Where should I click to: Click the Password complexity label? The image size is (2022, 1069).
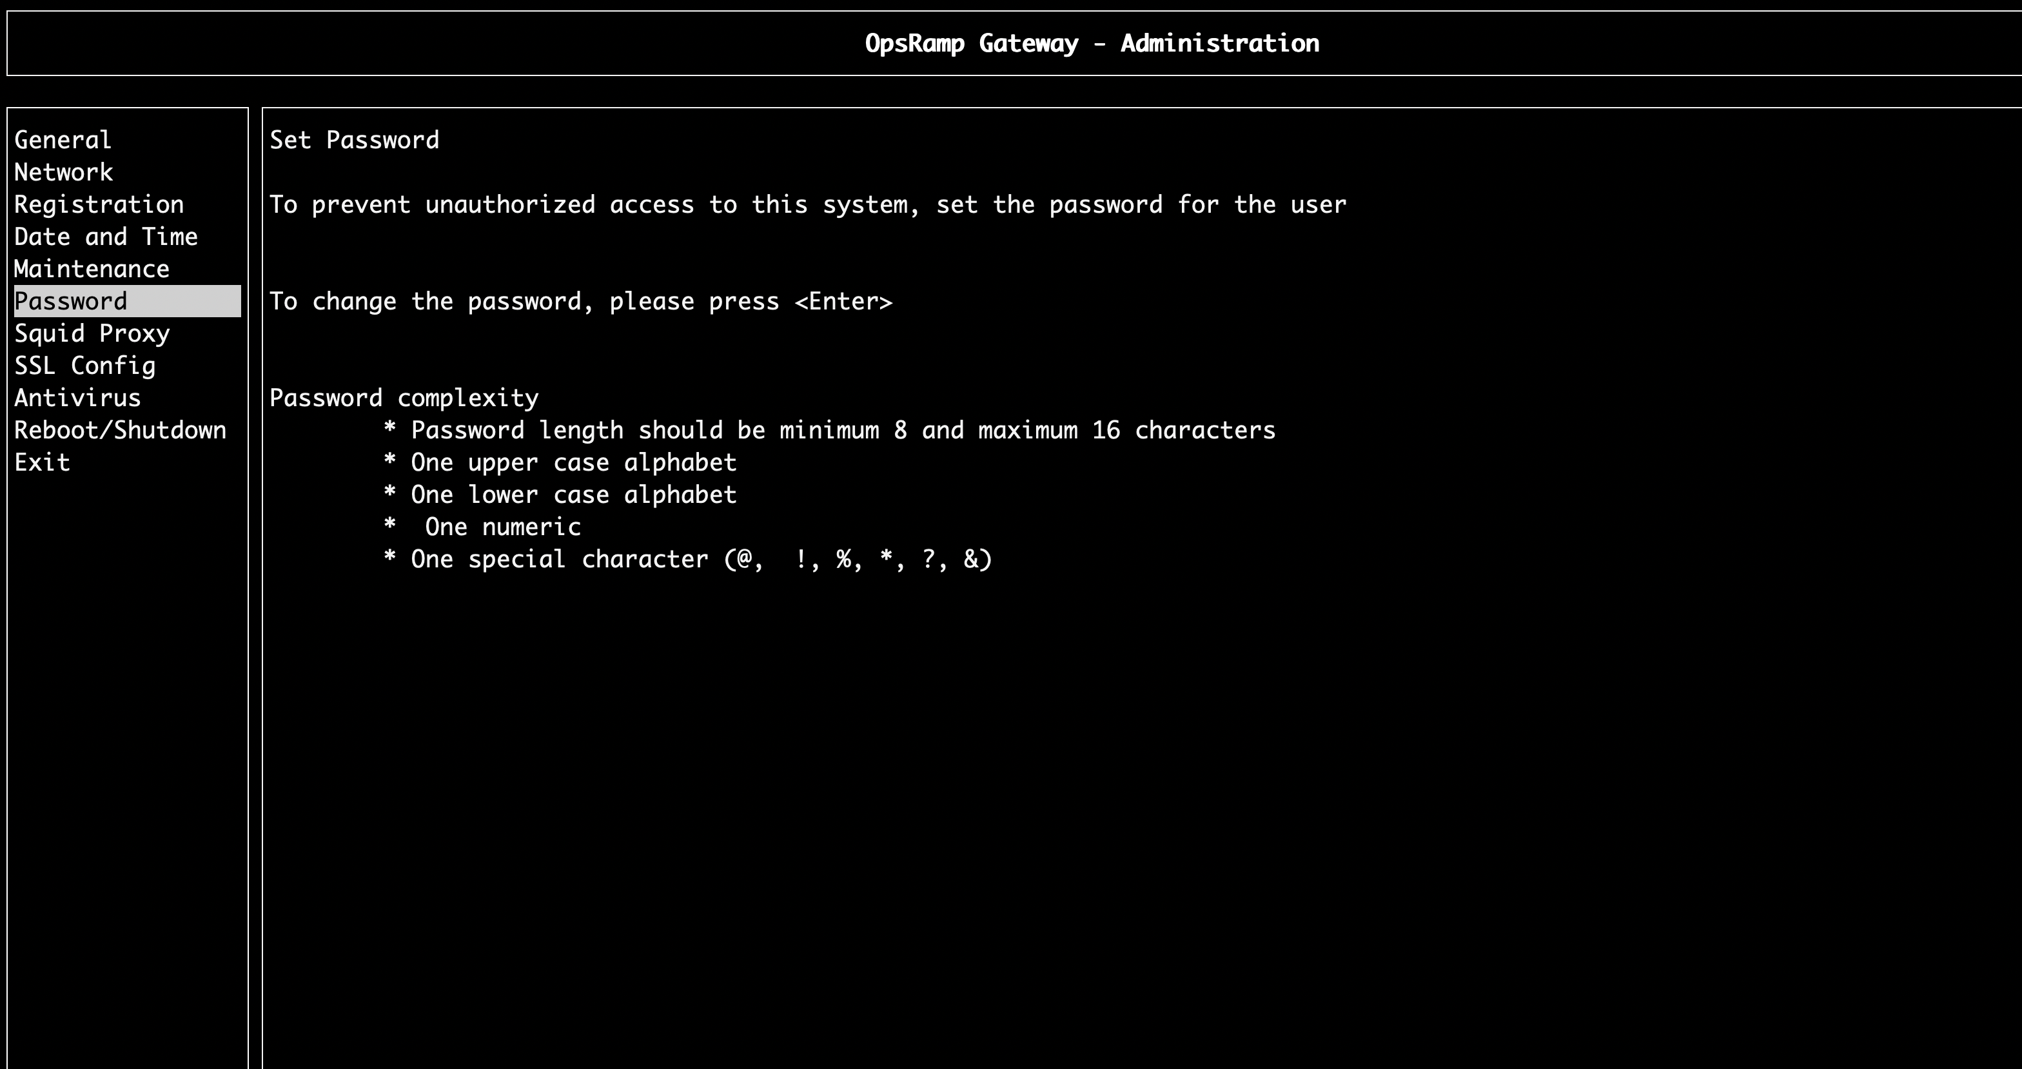[404, 398]
